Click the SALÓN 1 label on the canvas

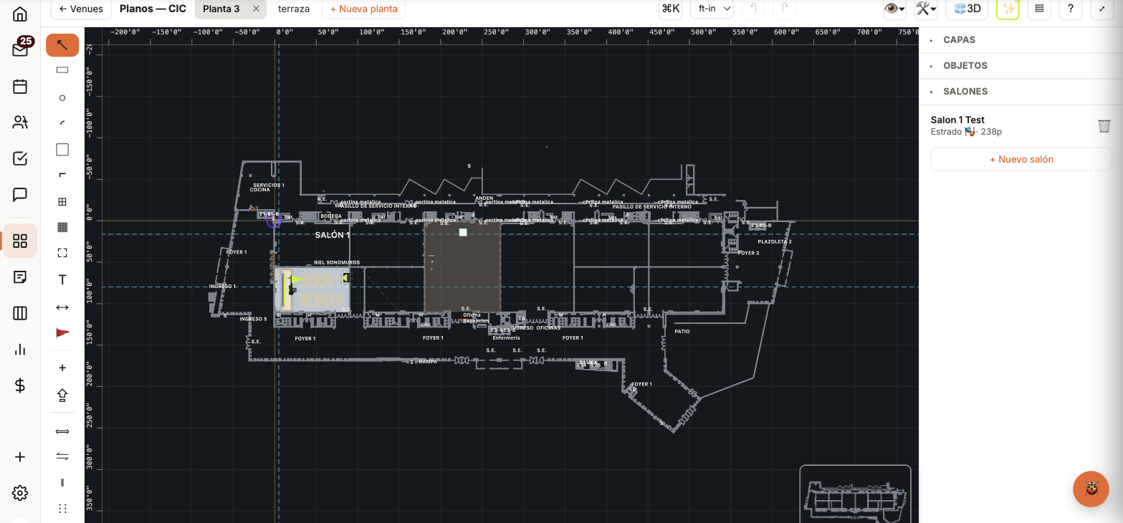tap(333, 235)
